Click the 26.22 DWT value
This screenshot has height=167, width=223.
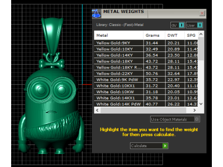[173, 104]
